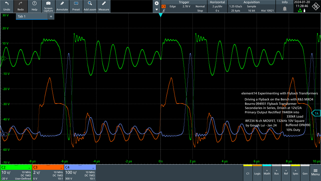321x181 pixels.
Task: Click the white battery status icon
Action: click(x=304, y=11)
